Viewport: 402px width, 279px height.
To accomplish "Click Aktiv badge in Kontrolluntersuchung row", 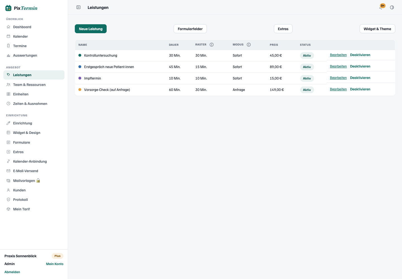I will point(307,56).
